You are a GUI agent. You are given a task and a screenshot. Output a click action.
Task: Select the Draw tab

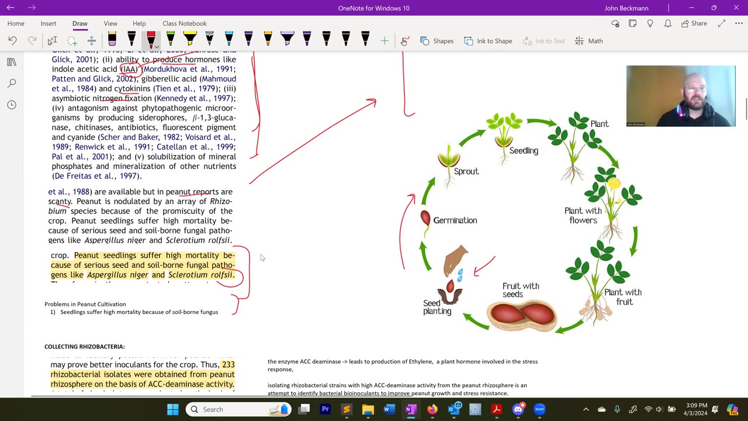(80, 23)
